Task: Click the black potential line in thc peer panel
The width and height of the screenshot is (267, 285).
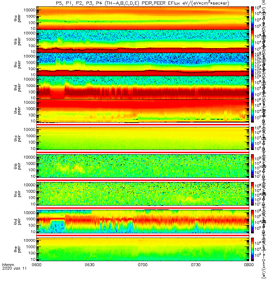Action: coord(143,71)
